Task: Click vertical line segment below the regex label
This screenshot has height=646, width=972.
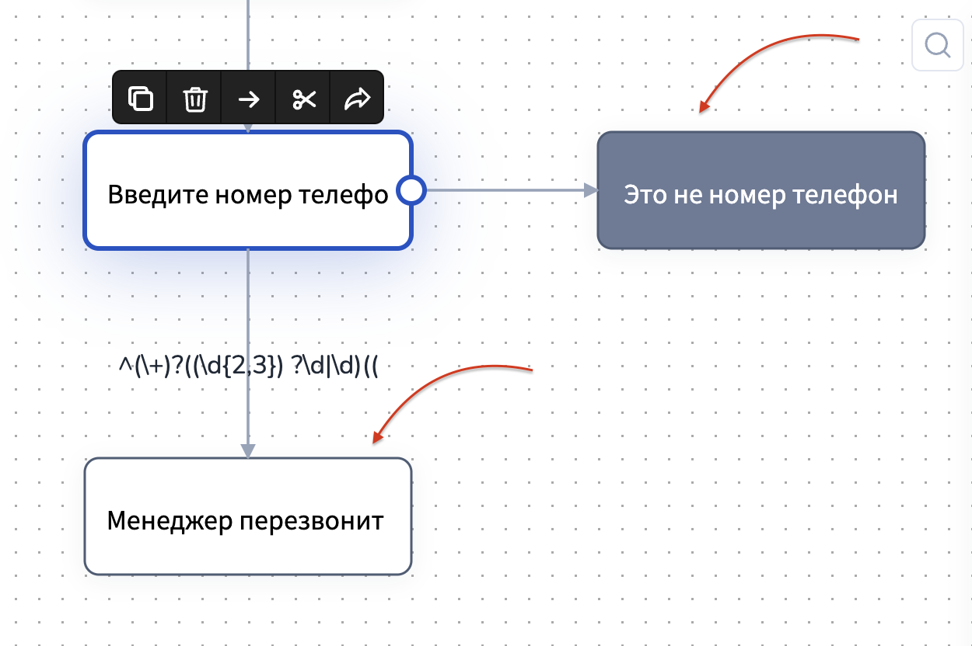Action: pyautogui.click(x=248, y=412)
